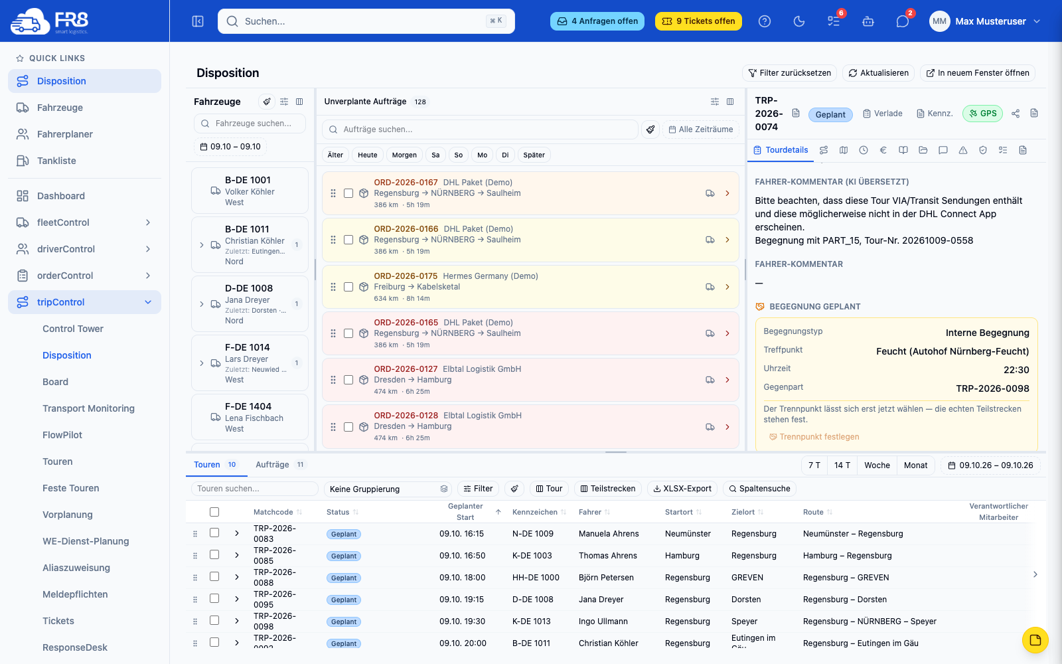Click the XLSX-Export button
This screenshot has width=1062, height=664.
click(682, 489)
